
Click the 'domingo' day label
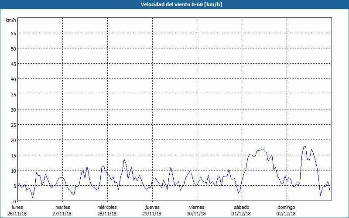[x=286, y=207]
